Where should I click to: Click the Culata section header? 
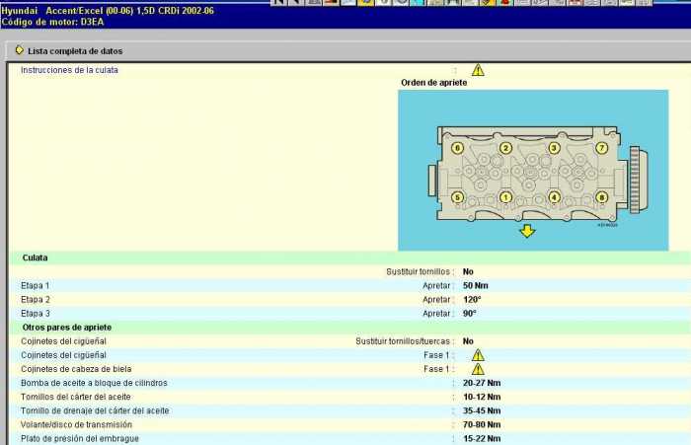point(35,258)
